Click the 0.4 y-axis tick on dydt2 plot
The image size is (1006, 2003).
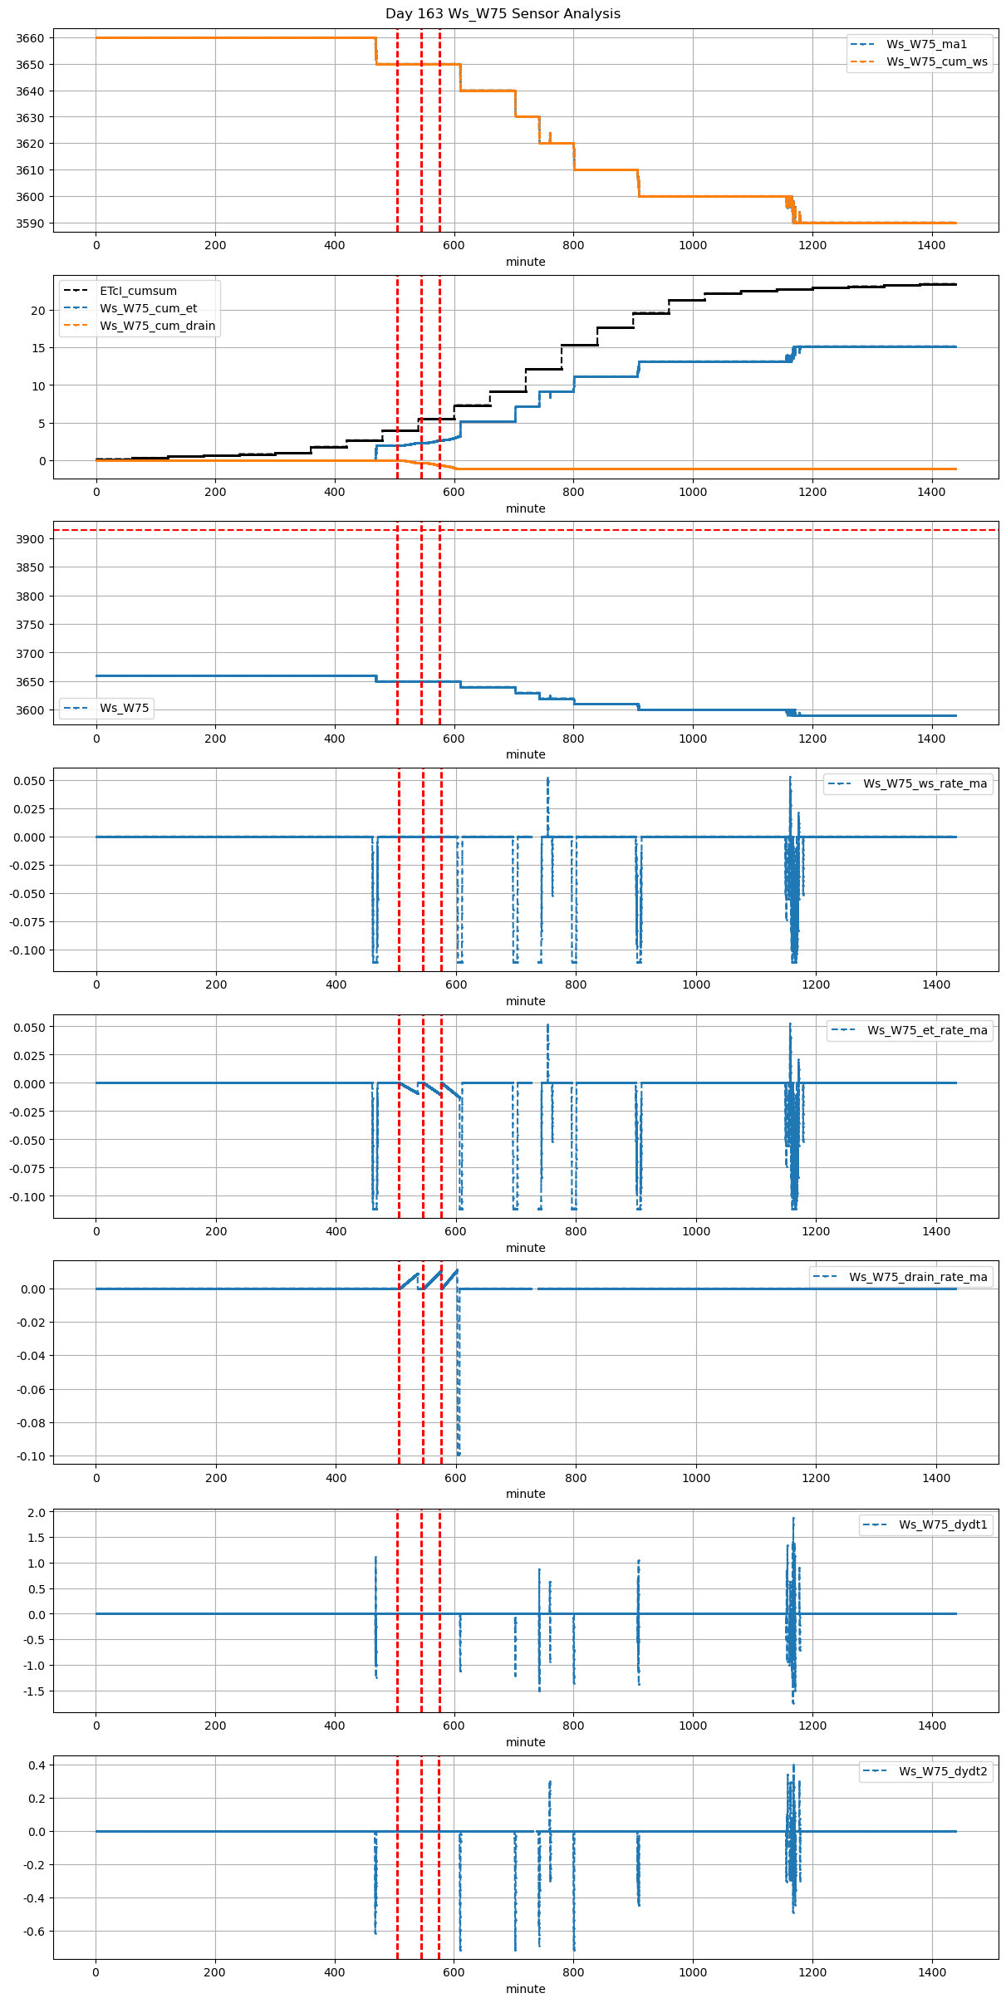point(36,1765)
